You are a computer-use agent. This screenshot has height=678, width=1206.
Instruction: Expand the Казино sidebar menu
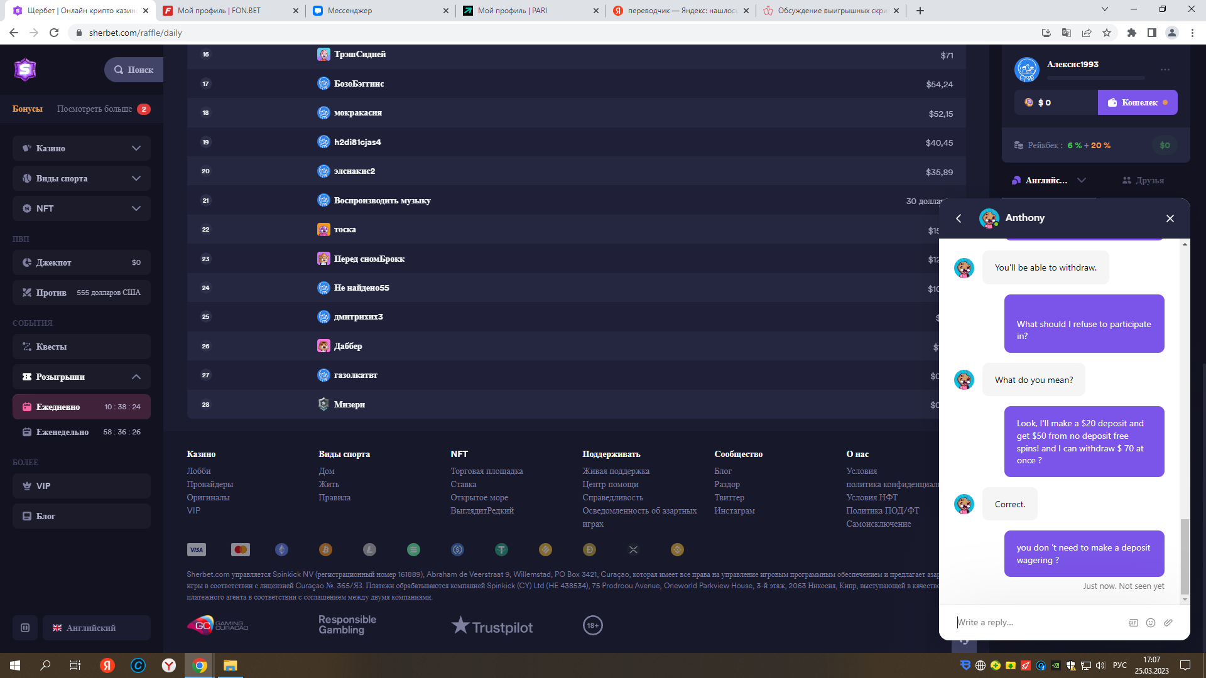click(x=136, y=148)
